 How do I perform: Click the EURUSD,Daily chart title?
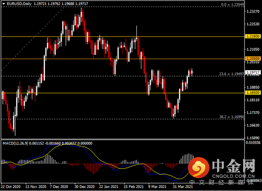pyautogui.click(x=19, y=4)
